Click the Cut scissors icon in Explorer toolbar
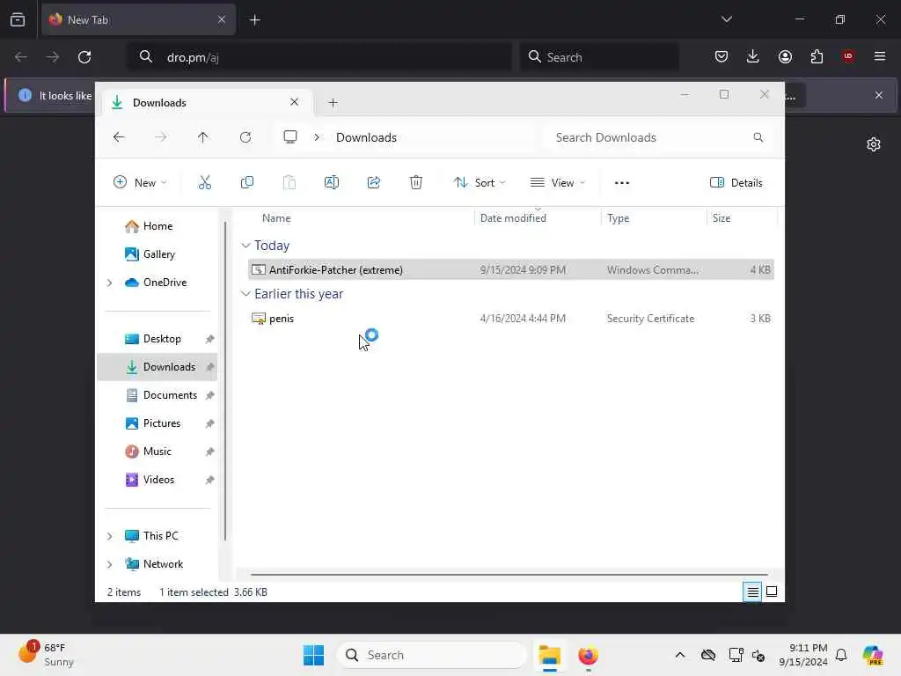The height and width of the screenshot is (676, 901). click(x=204, y=183)
